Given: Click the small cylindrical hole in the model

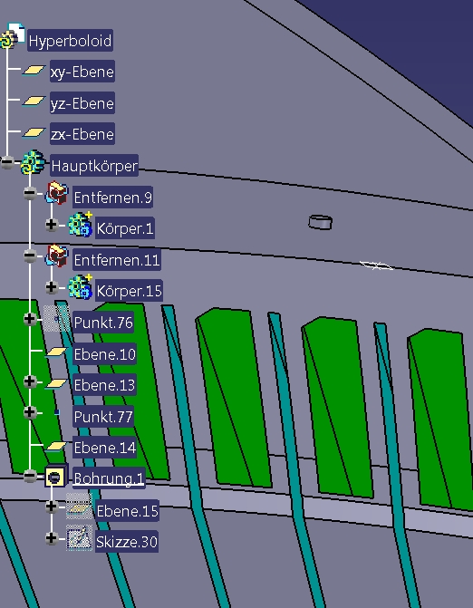Looking at the screenshot, I should click(x=320, y=223).
